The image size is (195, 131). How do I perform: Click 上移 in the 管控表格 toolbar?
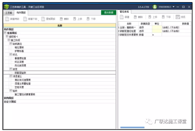(153, 17)
